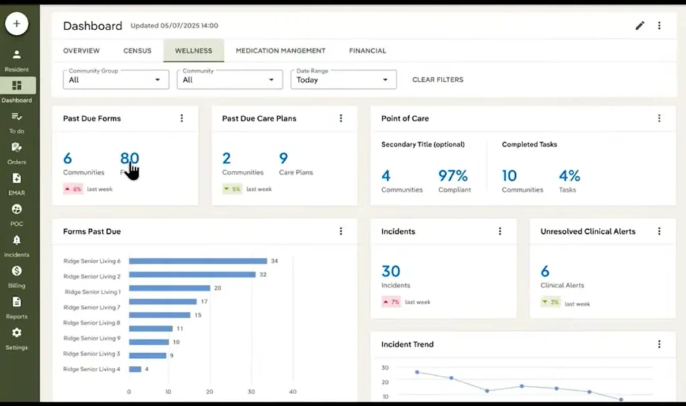This screenshot has height=406, width=686.
Task: Expand the Date Range dropdown
Action: click(x=344, y=80)
